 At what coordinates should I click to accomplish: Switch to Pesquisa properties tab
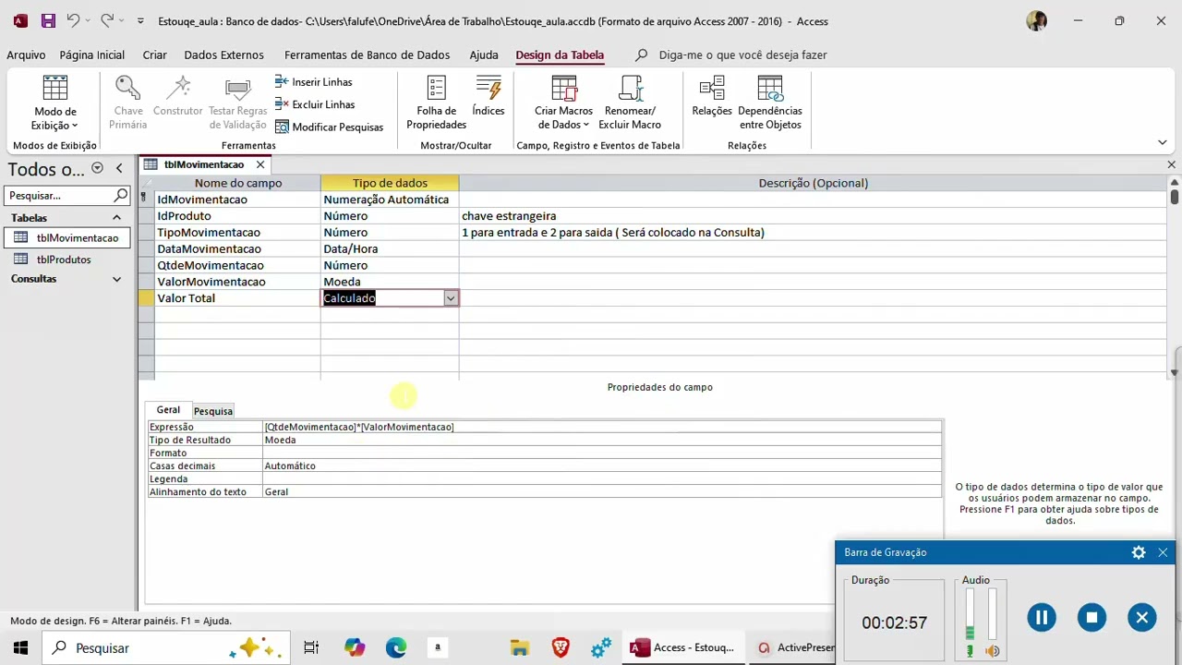point(213,411)
